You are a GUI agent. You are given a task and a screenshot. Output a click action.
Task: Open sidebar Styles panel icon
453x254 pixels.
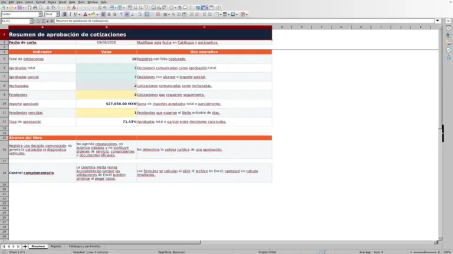tap(448, 35)
